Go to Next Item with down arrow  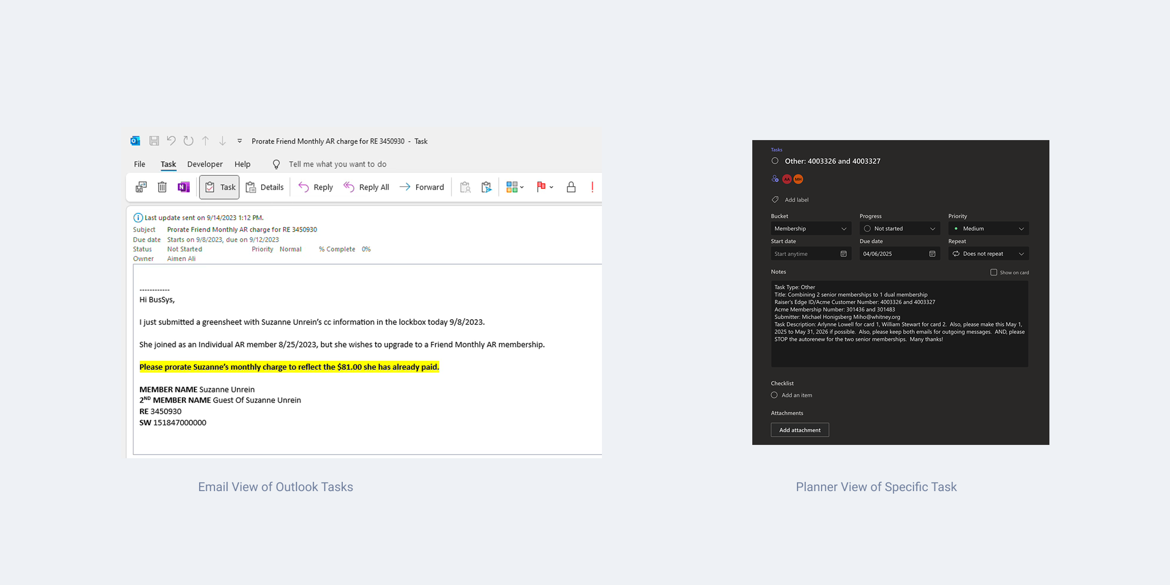click(x=222, y=141)
